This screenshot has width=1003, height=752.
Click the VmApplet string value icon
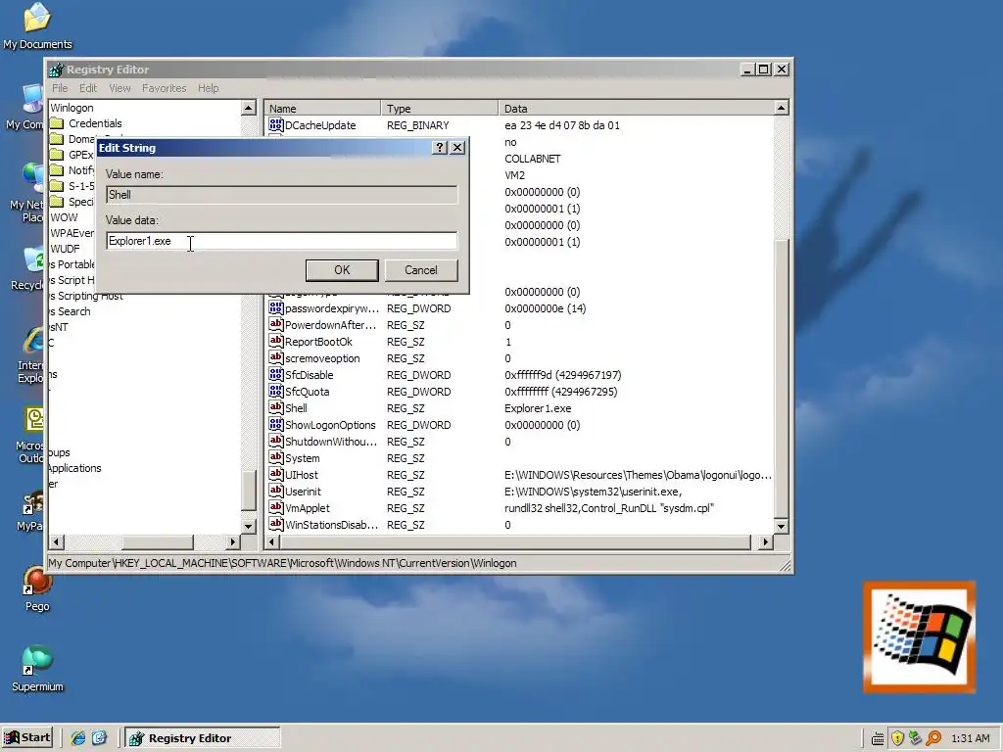point(275,507)
